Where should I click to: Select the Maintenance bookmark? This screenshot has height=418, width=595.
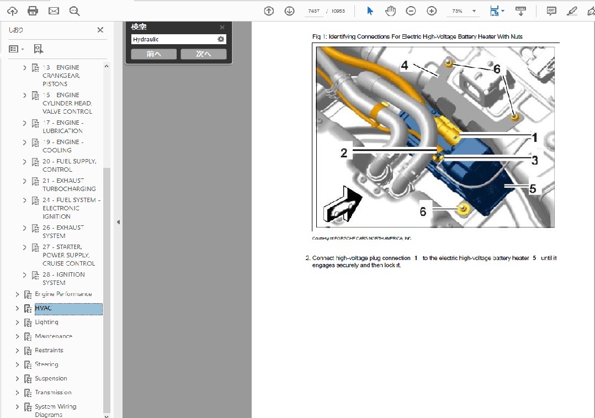(x=54, y=336)
